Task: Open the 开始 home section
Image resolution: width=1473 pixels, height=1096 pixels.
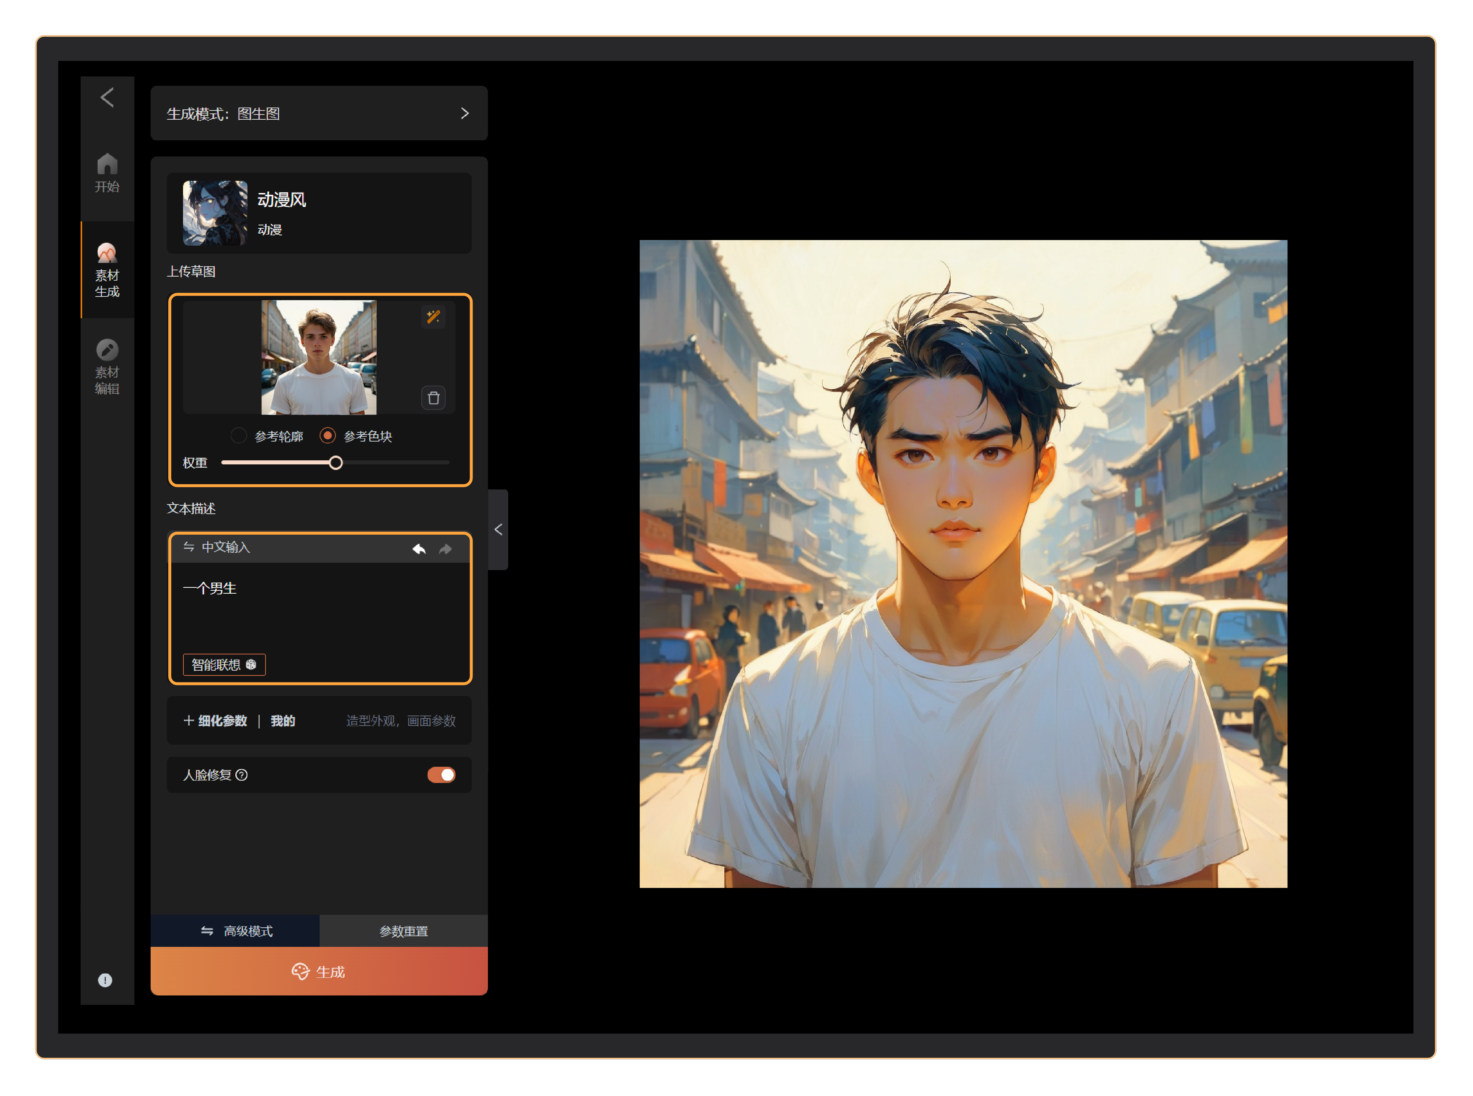Action: [x=107, y=173]
